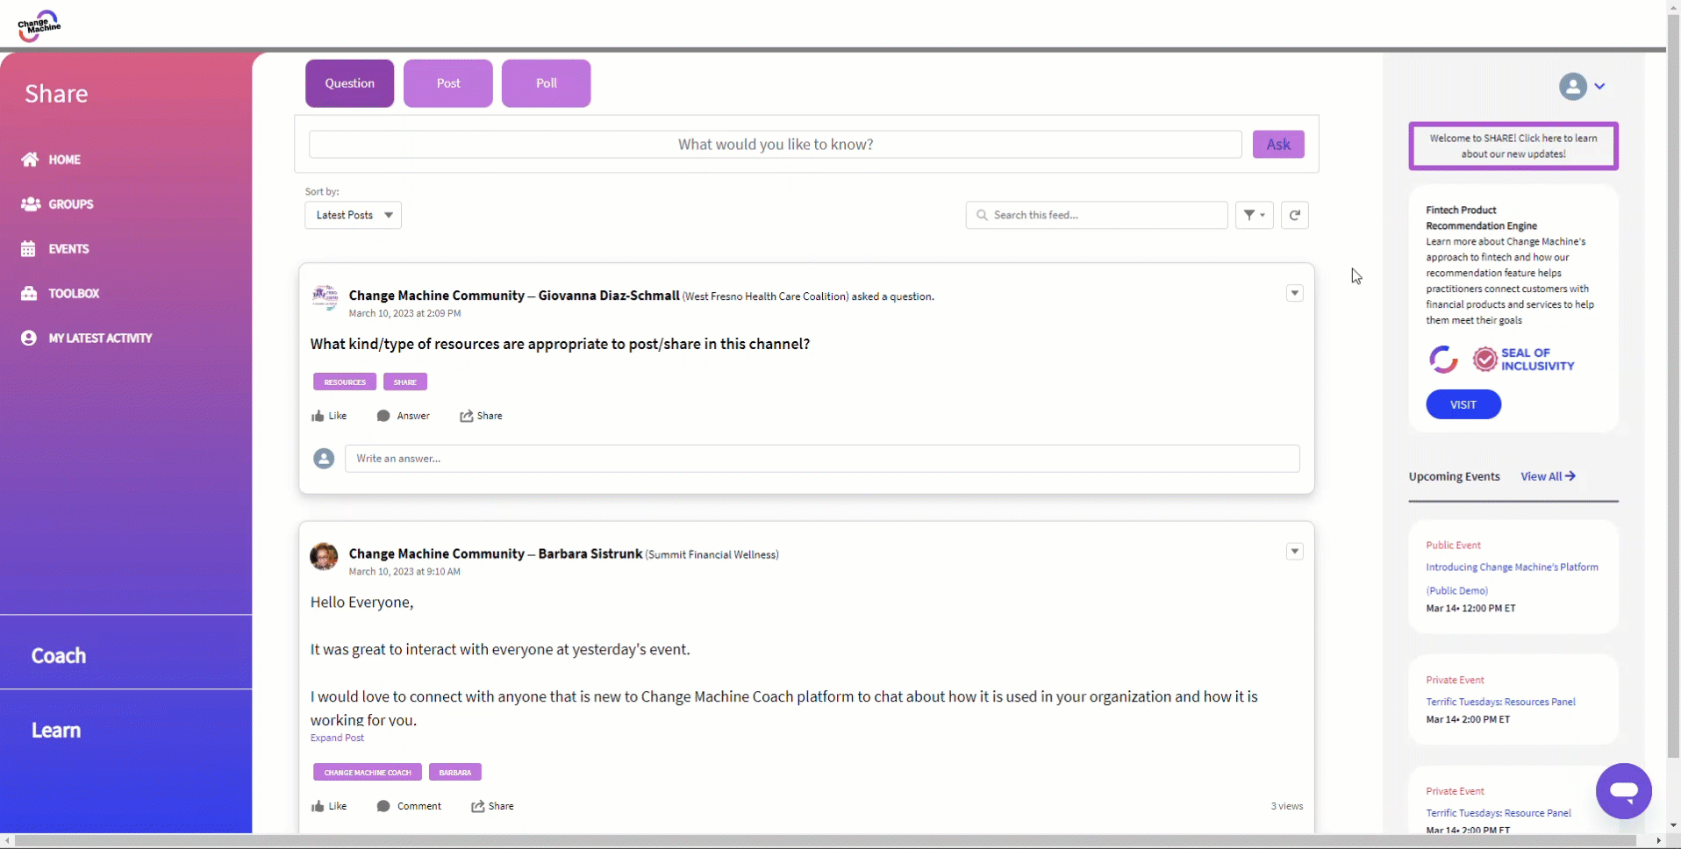
Task: Click Answer on Giovanna's question
Action: pyautogui.click(x=403, y=416)
